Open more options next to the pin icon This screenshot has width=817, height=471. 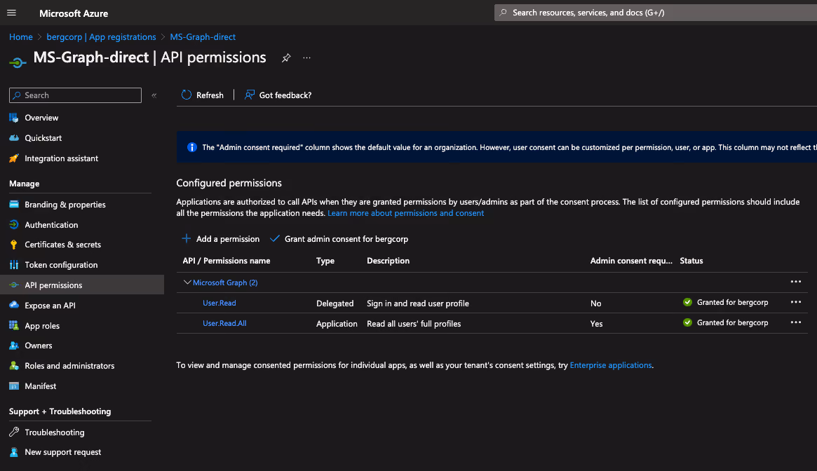307,58
